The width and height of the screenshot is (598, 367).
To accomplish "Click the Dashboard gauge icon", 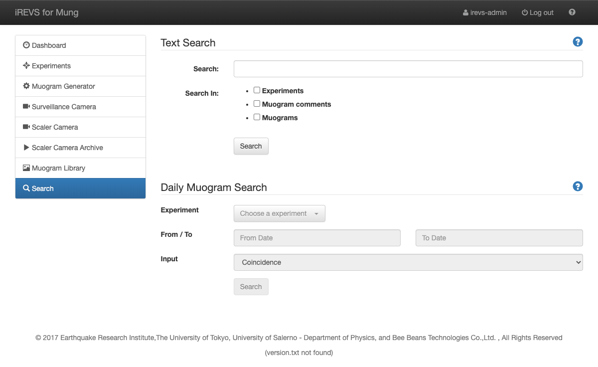I will [26, 45].
